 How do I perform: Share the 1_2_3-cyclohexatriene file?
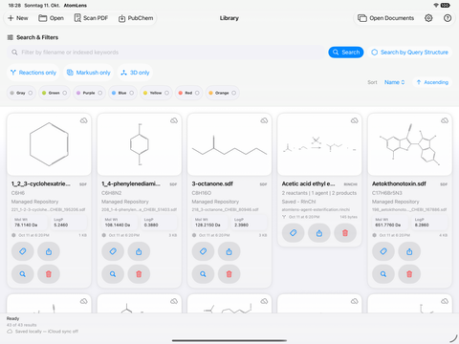pos(49,251)
